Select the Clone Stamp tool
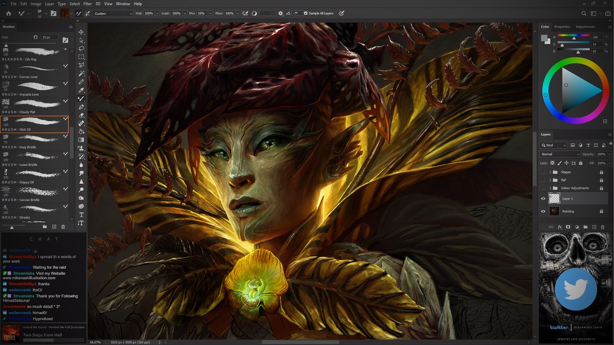 click(81, 148)
